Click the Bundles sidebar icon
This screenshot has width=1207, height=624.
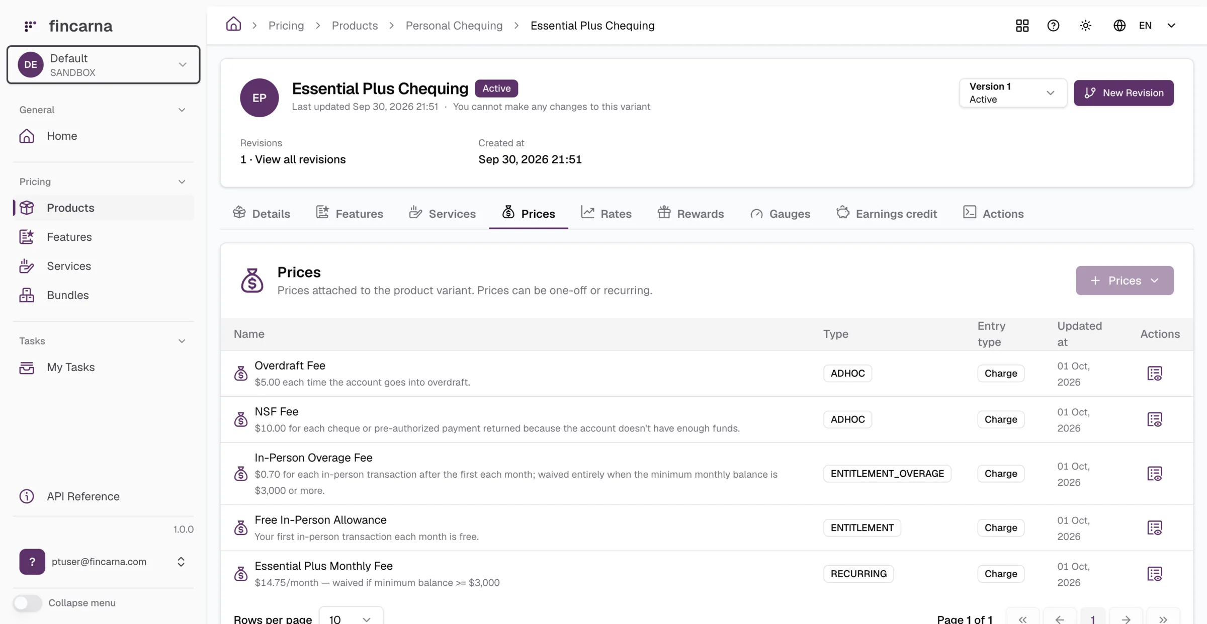(27, 295)
